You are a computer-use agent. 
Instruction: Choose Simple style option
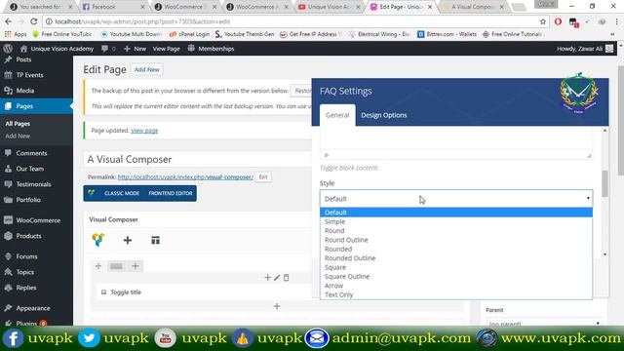pos(456,221)
